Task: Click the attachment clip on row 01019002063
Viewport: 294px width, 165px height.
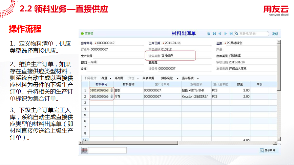Action: coord(111,90)
